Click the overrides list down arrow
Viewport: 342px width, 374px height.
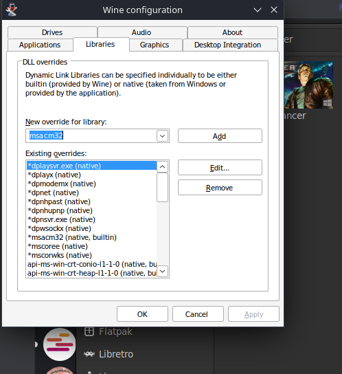(163, 271)
